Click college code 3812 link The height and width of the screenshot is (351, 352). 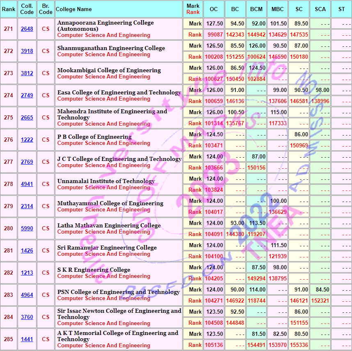pos(27,73)
